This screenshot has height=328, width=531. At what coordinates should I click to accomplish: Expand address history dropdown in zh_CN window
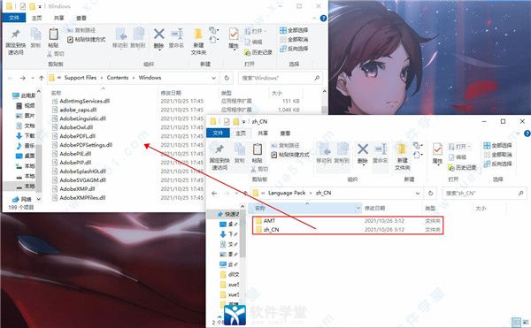tap(418, 193)
